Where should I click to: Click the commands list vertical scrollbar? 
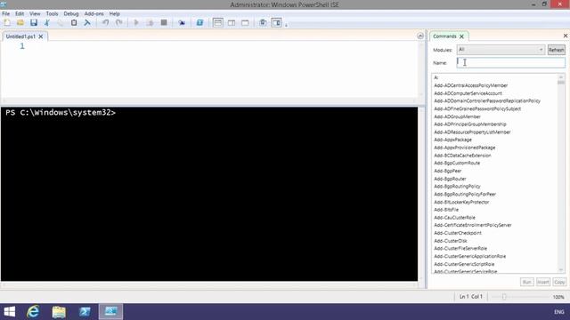[561, 173]
